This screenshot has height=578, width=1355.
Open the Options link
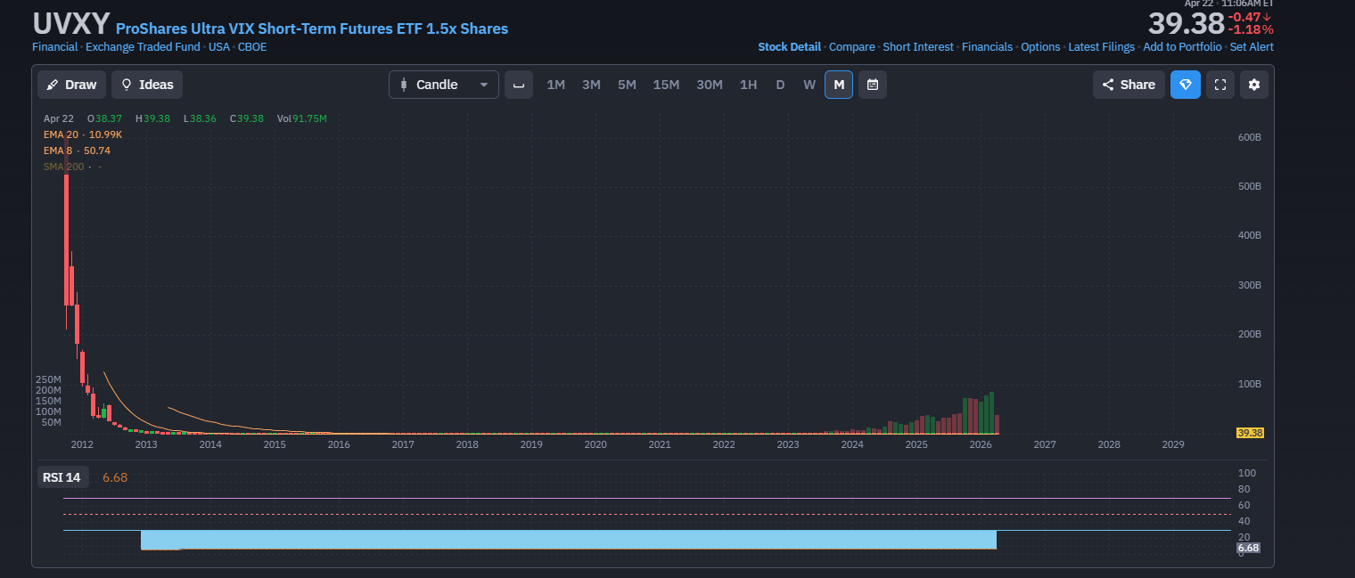point(1040,47)
